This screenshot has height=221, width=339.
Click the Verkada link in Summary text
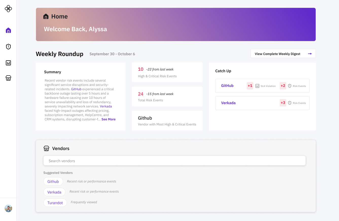click(106, 106)
